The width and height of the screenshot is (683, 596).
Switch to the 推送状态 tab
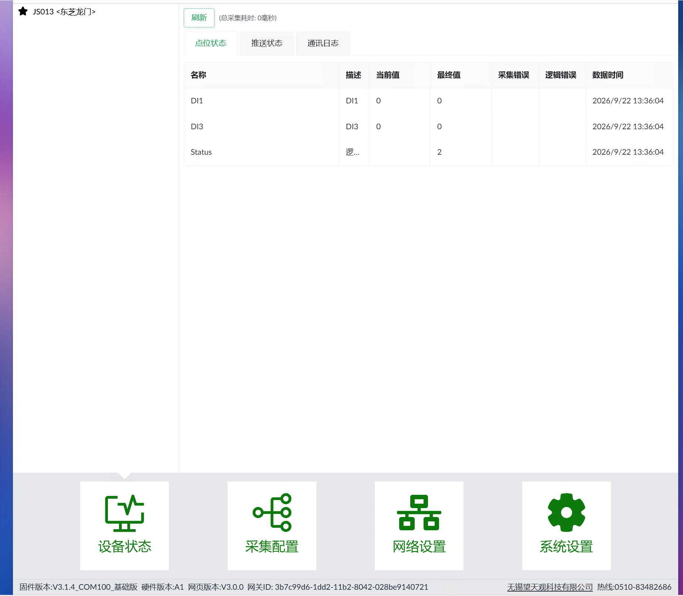pos(267,43)
